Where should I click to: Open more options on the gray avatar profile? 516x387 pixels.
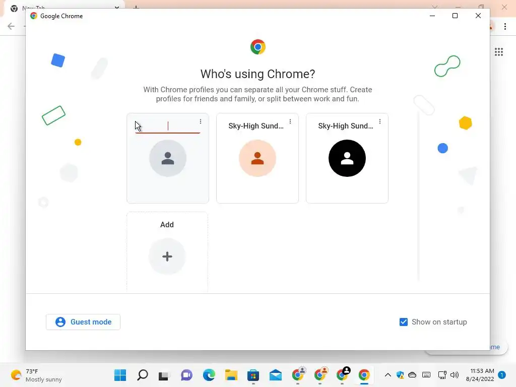(x=201, y=121)
